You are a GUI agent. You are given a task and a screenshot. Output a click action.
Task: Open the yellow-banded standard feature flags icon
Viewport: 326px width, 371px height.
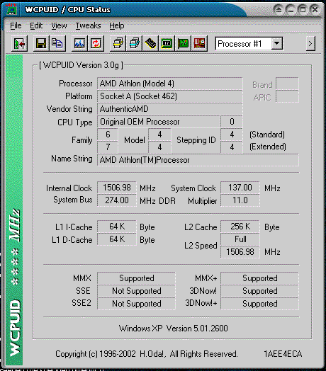118,43
